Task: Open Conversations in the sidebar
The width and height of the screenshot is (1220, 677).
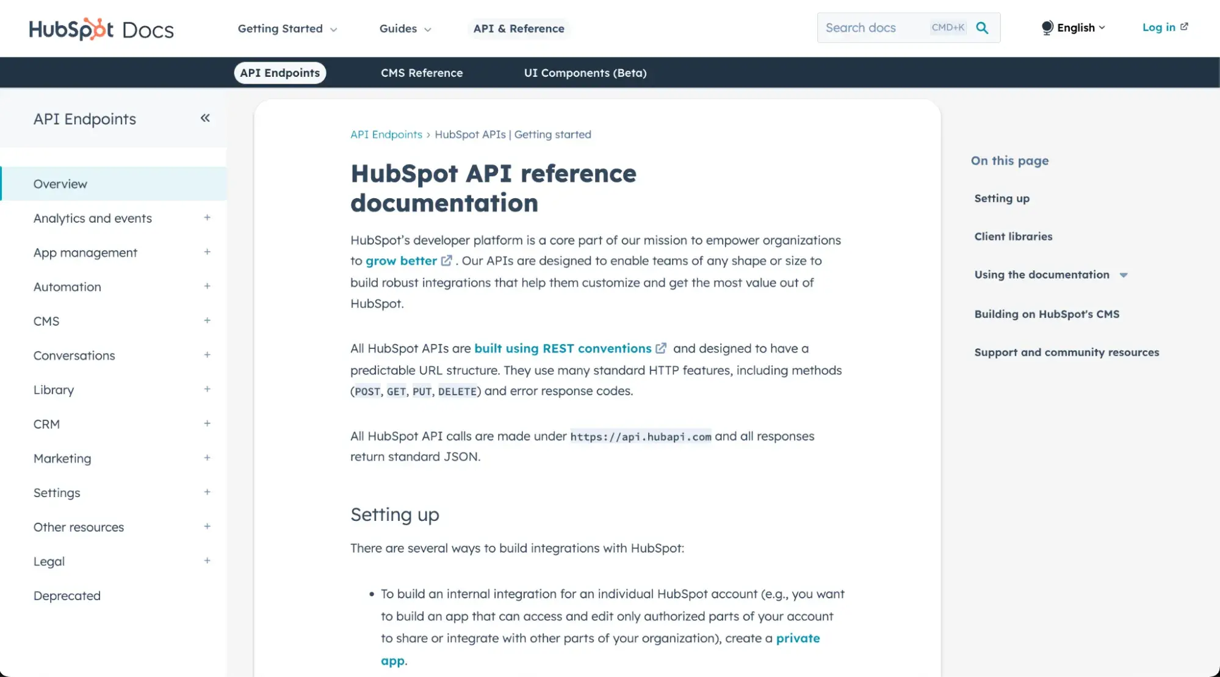Action: (x=74, y=355)
